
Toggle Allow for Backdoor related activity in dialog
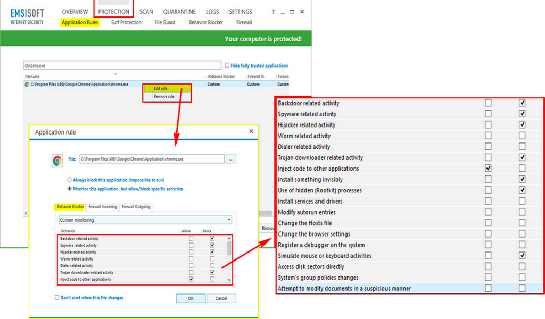[191, 239]
